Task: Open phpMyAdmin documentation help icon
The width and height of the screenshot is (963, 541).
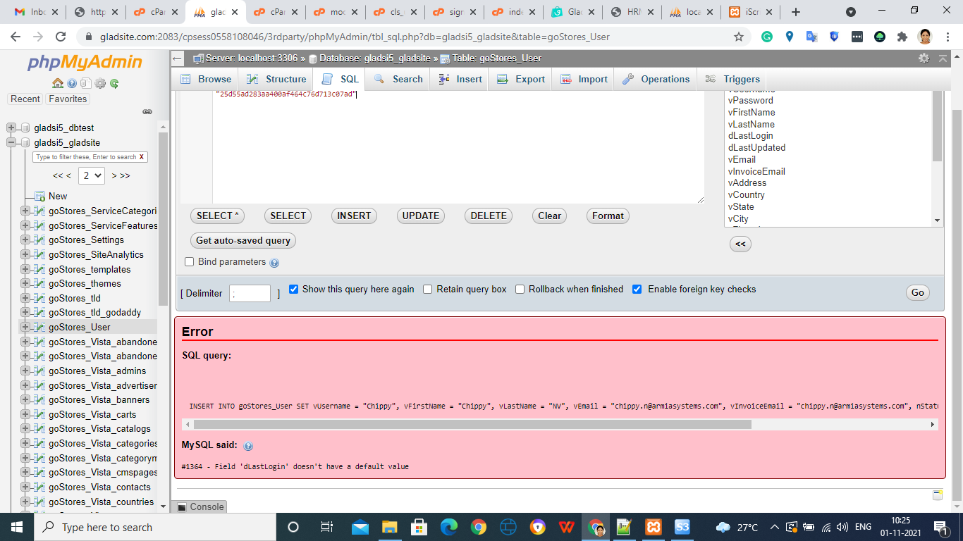Action: pos(72,83)
